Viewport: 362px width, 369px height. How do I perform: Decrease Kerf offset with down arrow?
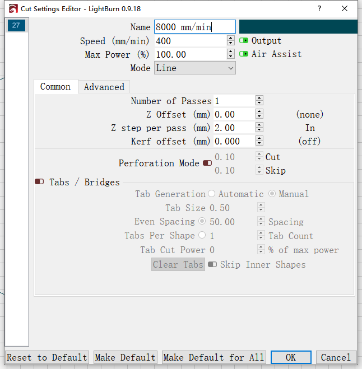click(259, 143)
